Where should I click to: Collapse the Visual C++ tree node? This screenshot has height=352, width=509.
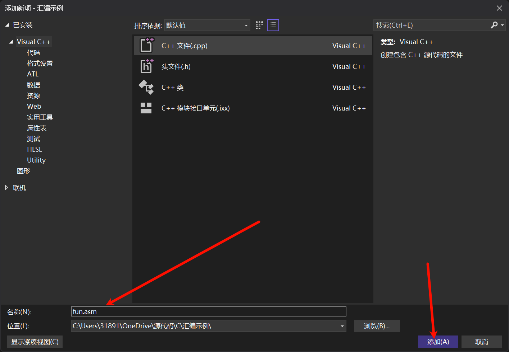tap(11, 42)
